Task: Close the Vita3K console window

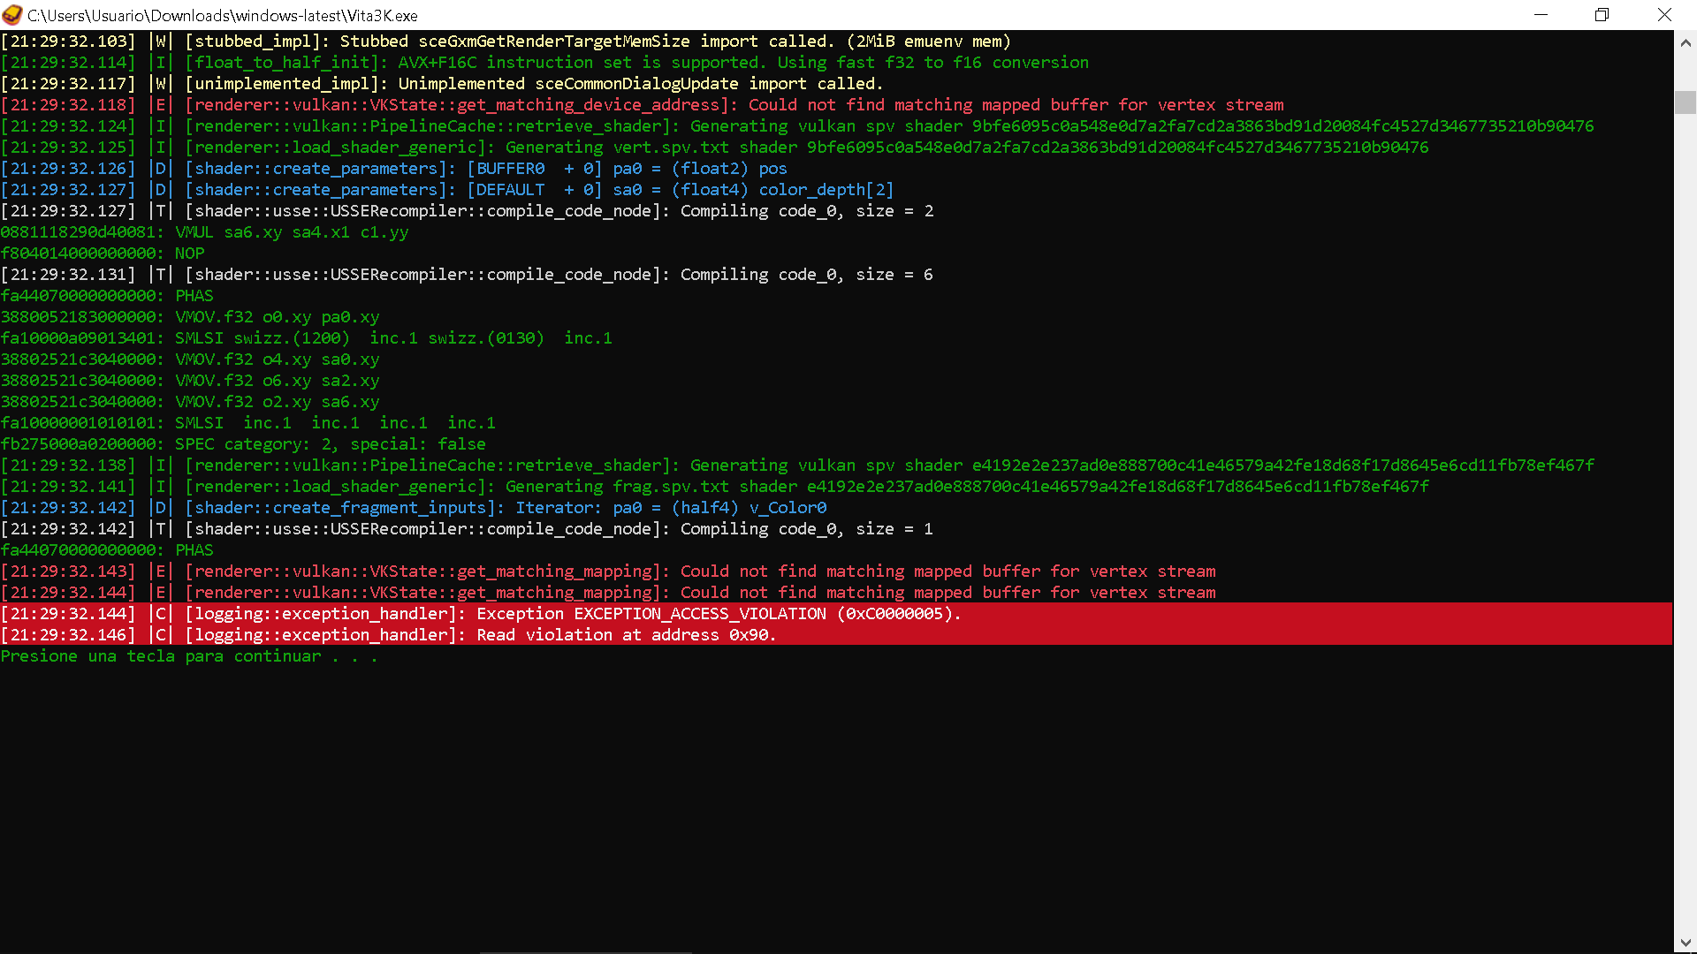Action: point(1664,14)
